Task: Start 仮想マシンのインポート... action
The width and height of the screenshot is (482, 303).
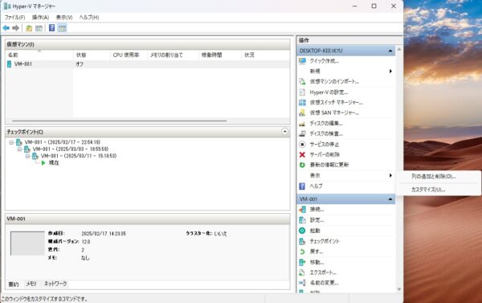Action: (334, 81)
